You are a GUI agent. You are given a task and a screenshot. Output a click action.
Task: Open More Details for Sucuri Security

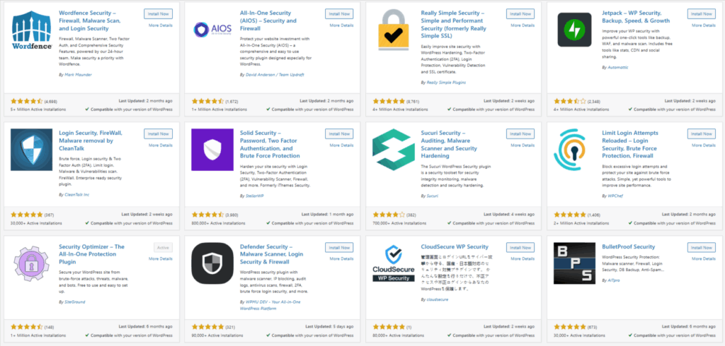(523, 145)
